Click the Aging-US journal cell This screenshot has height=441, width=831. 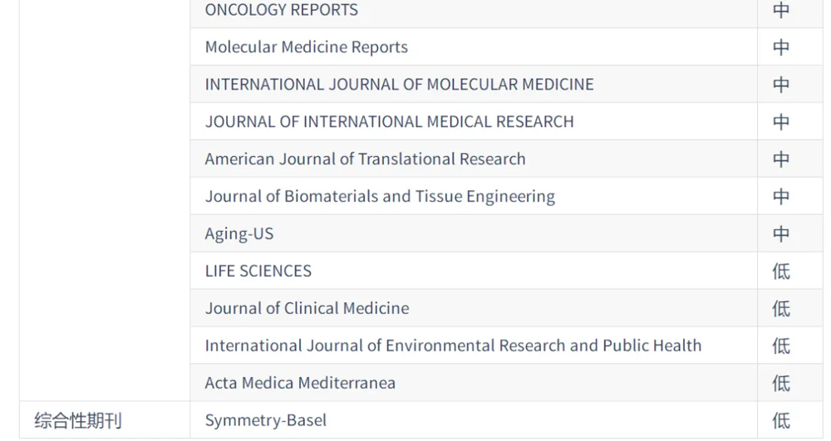(x=238, y=234)
